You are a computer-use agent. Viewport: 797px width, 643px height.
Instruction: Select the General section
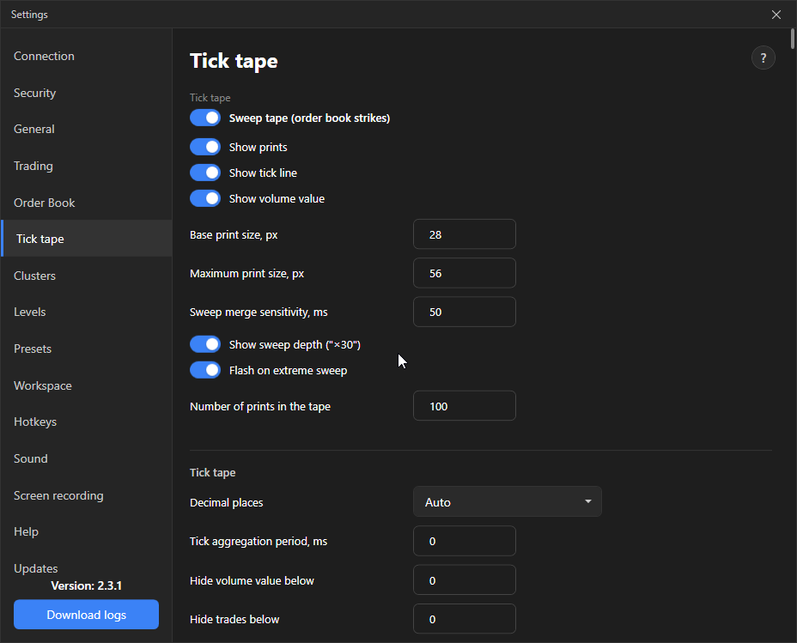click(87, 129)
